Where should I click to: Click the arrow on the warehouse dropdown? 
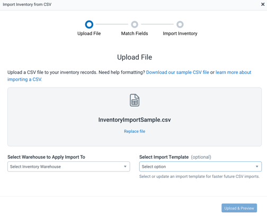(x=125, y=167)
